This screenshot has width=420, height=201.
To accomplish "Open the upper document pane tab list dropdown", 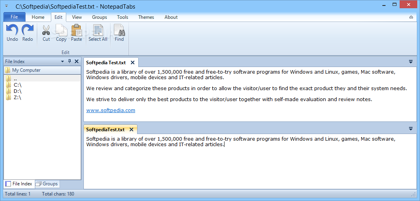I will pos(411,62).
